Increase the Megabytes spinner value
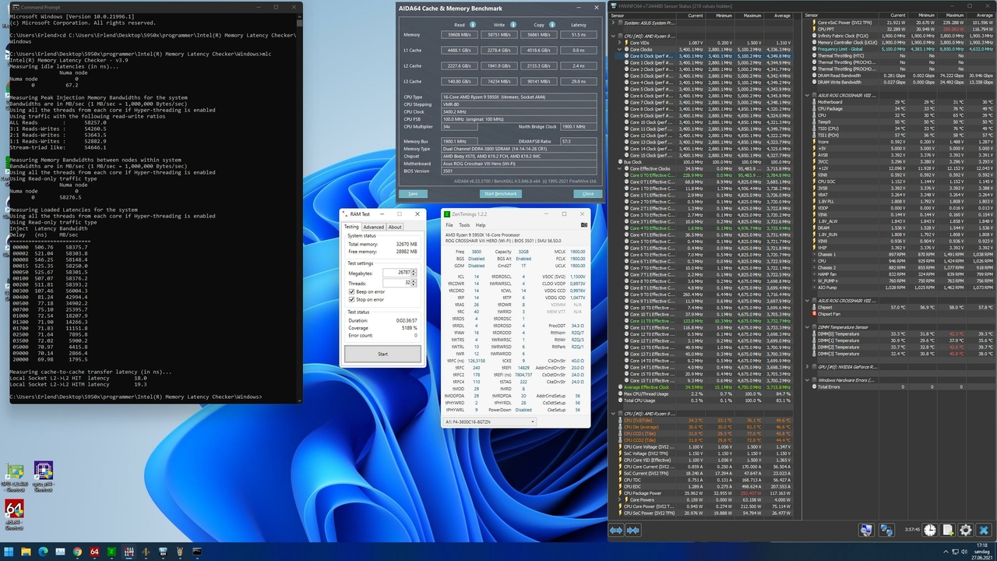Screen dimensions: 997x561 coord(414,270)
